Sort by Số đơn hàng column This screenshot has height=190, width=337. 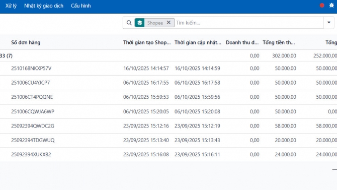coord(26,43)
